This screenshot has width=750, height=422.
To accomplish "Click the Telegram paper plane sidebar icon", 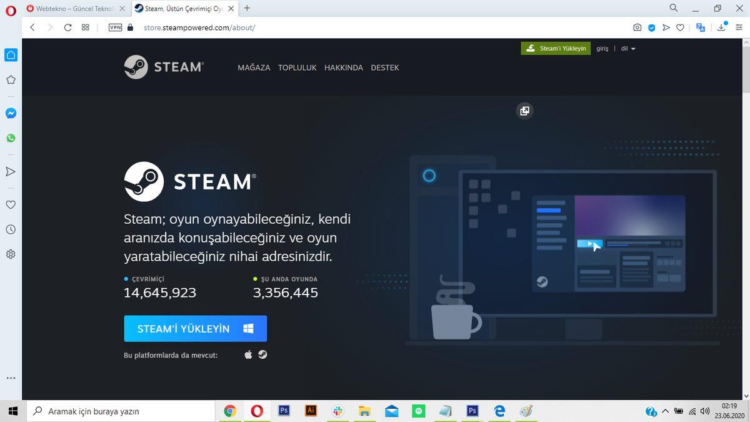I will click(x=10, y=171).
